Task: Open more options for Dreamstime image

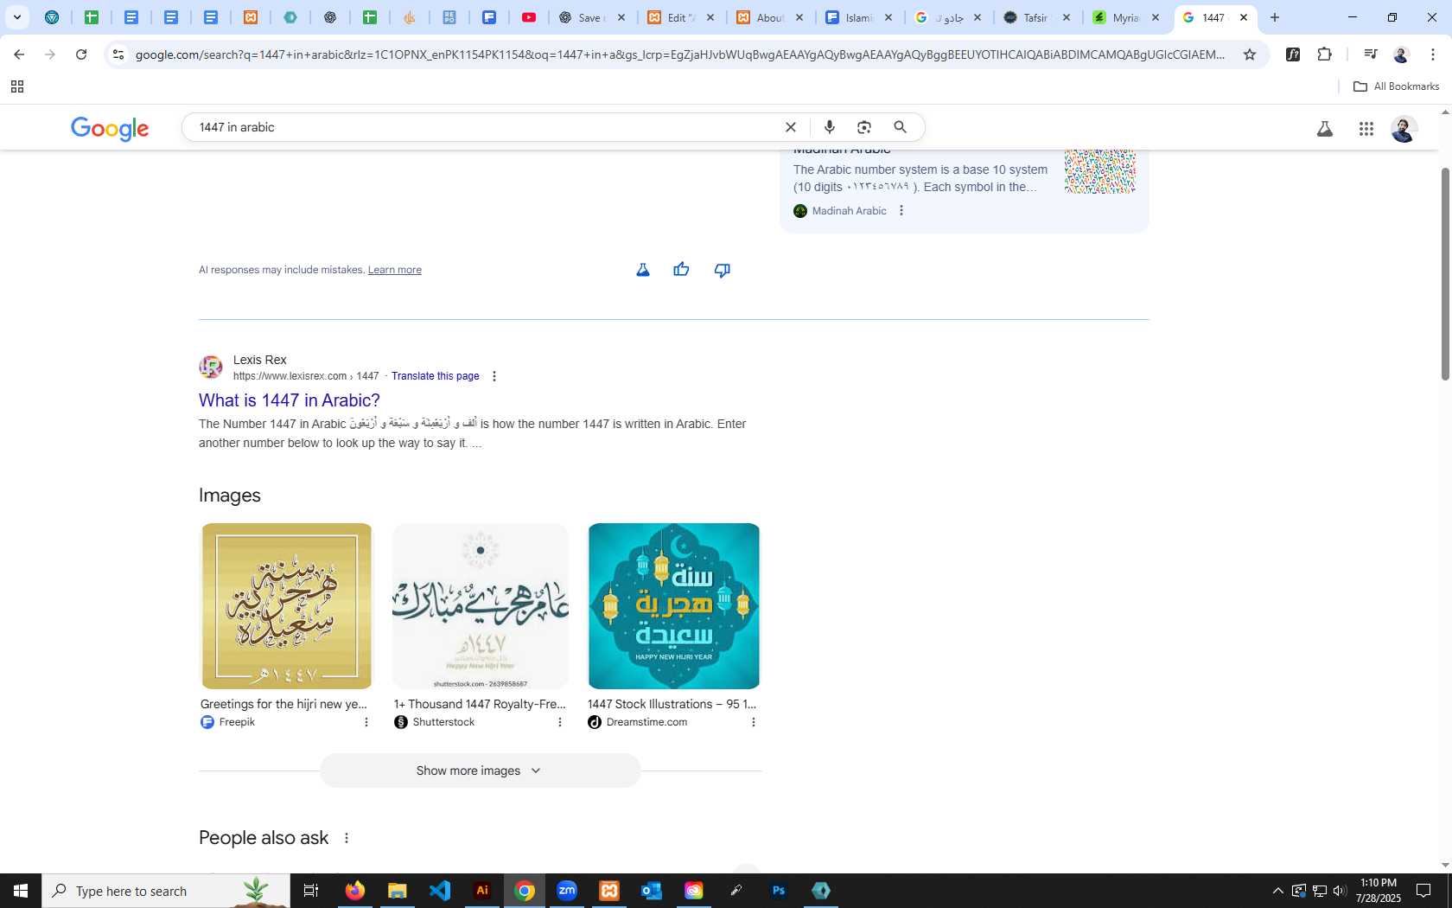Action: (x=754, y=722)
